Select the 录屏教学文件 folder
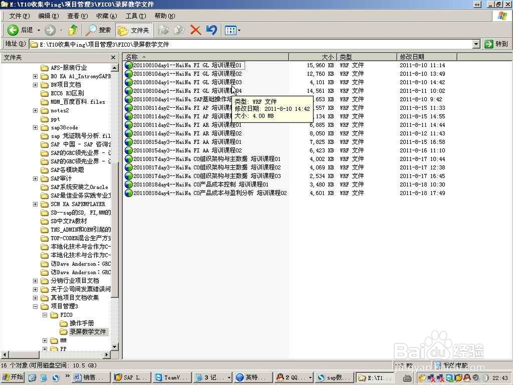 88,332
